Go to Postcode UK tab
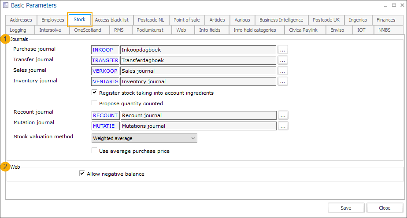This screenshot has height=218, width=407. tap(326, 20)
